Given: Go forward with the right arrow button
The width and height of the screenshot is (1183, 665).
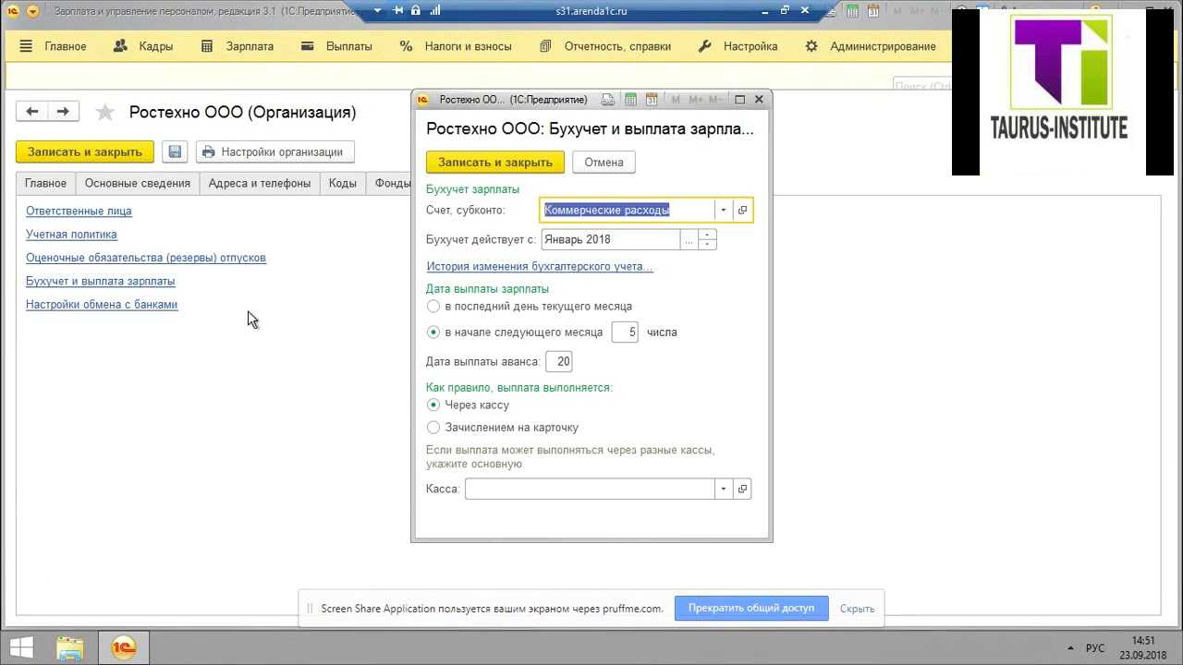Looking at the screenshot, I should pos(63,112).
